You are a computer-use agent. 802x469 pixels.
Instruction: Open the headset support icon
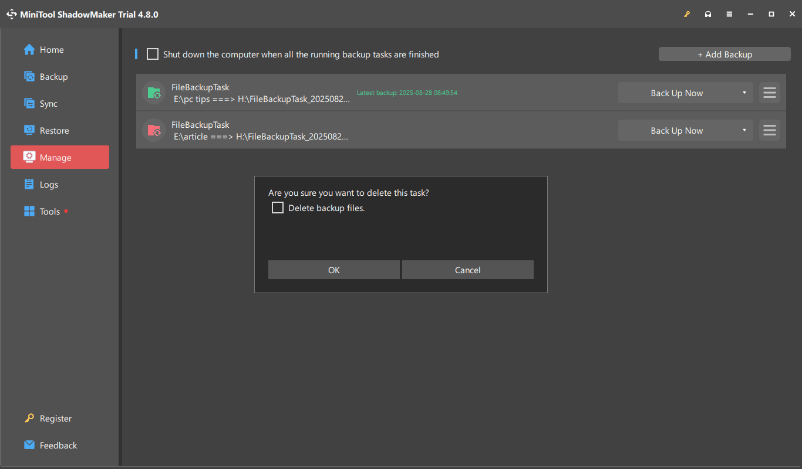708,13
